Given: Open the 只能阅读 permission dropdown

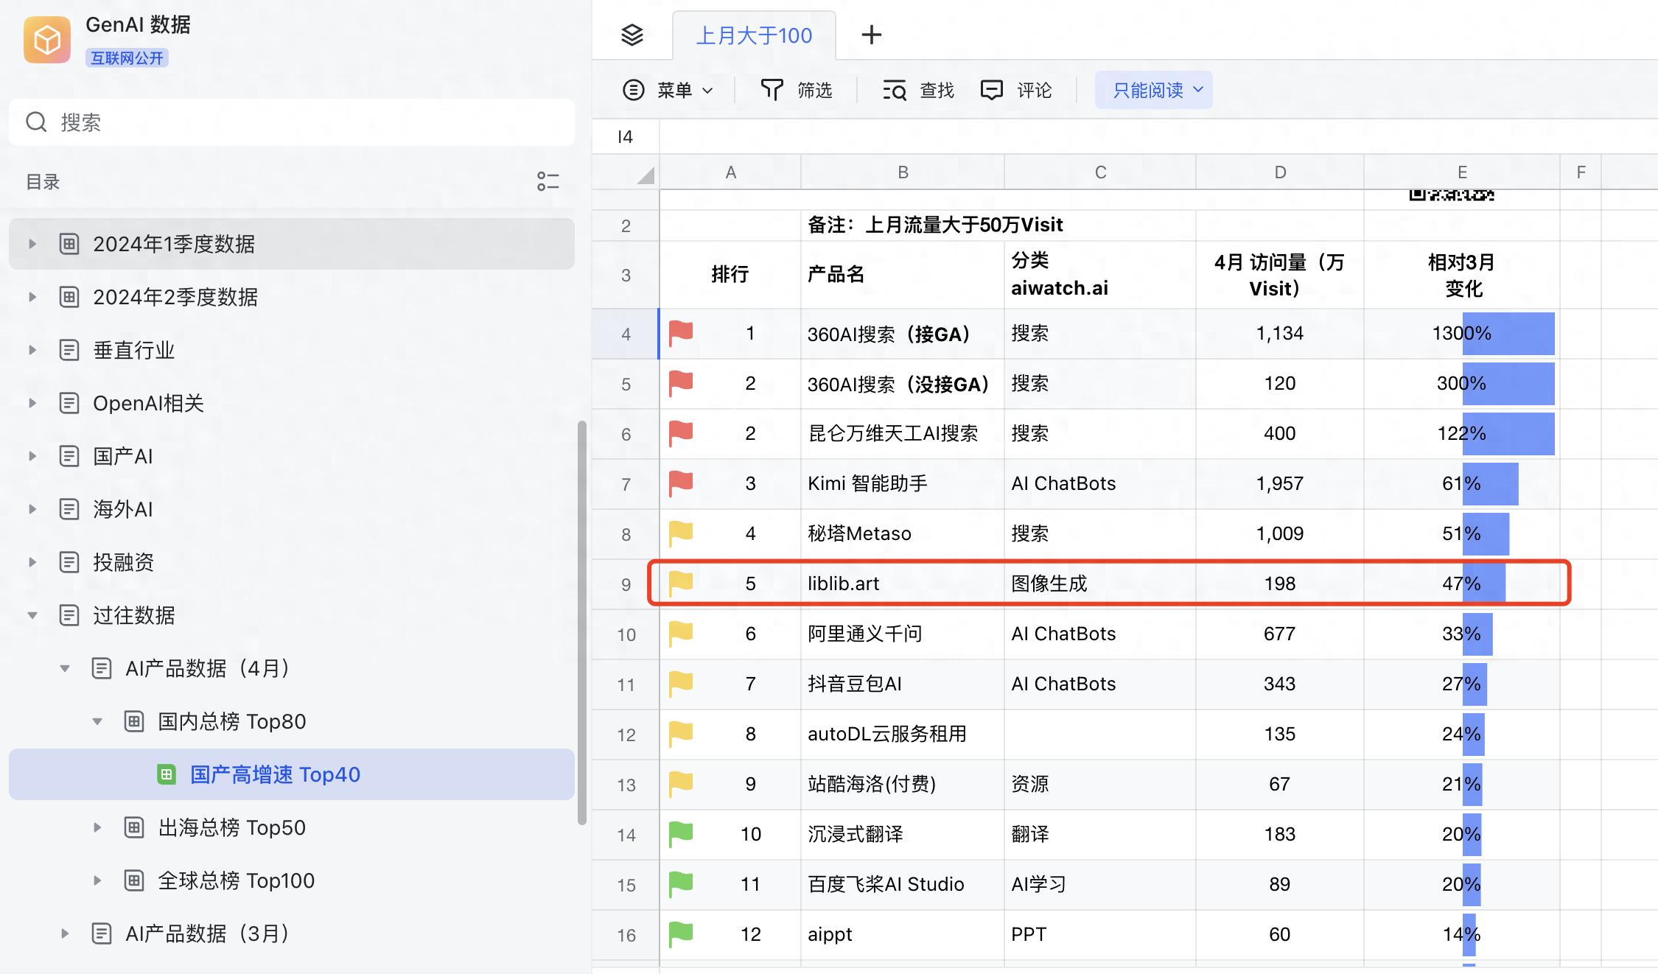Looking at the screenshot, I should point(1153,90).
